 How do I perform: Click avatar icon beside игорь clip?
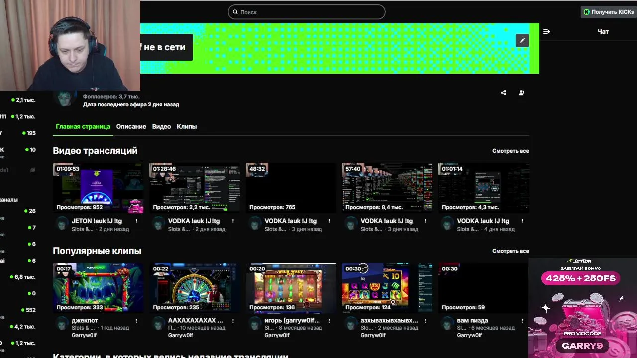(x=255, y=324)
